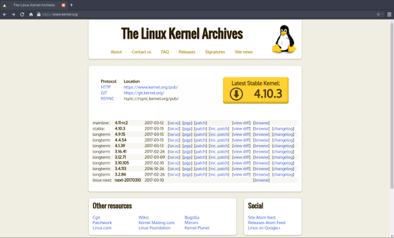Bookmark this page with the star icon
The width and height of the screenshot is (394, 238).
[x=378, y=14]
